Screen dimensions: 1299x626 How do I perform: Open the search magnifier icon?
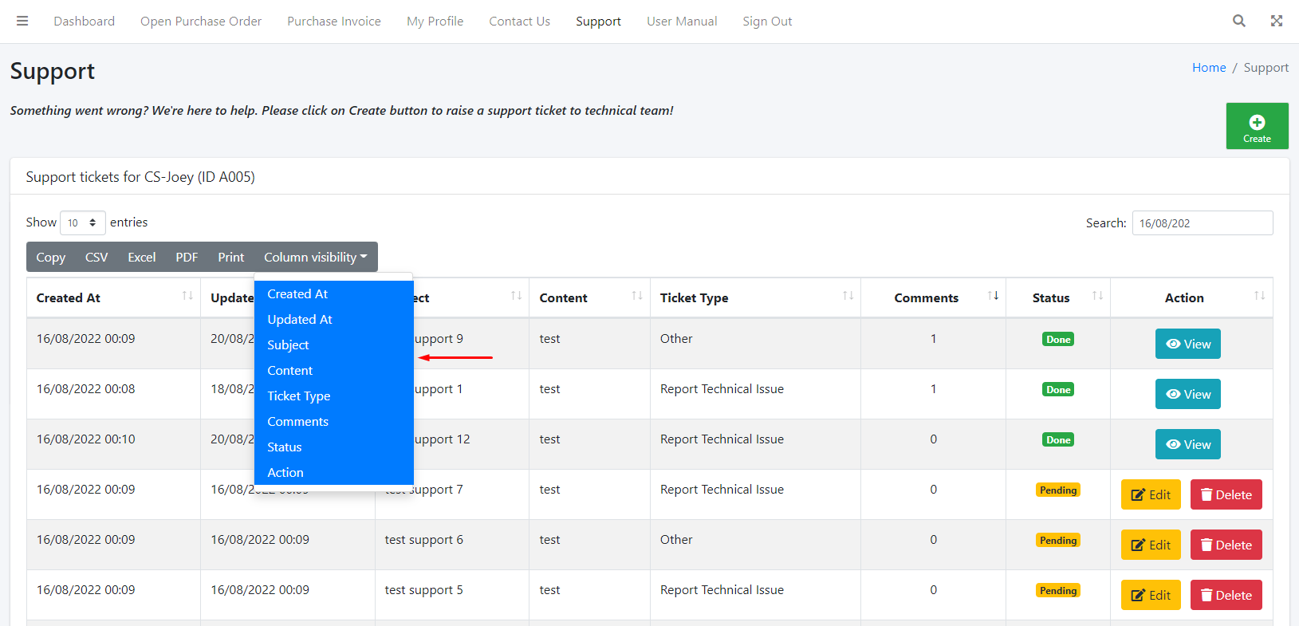pos(1238,22)
